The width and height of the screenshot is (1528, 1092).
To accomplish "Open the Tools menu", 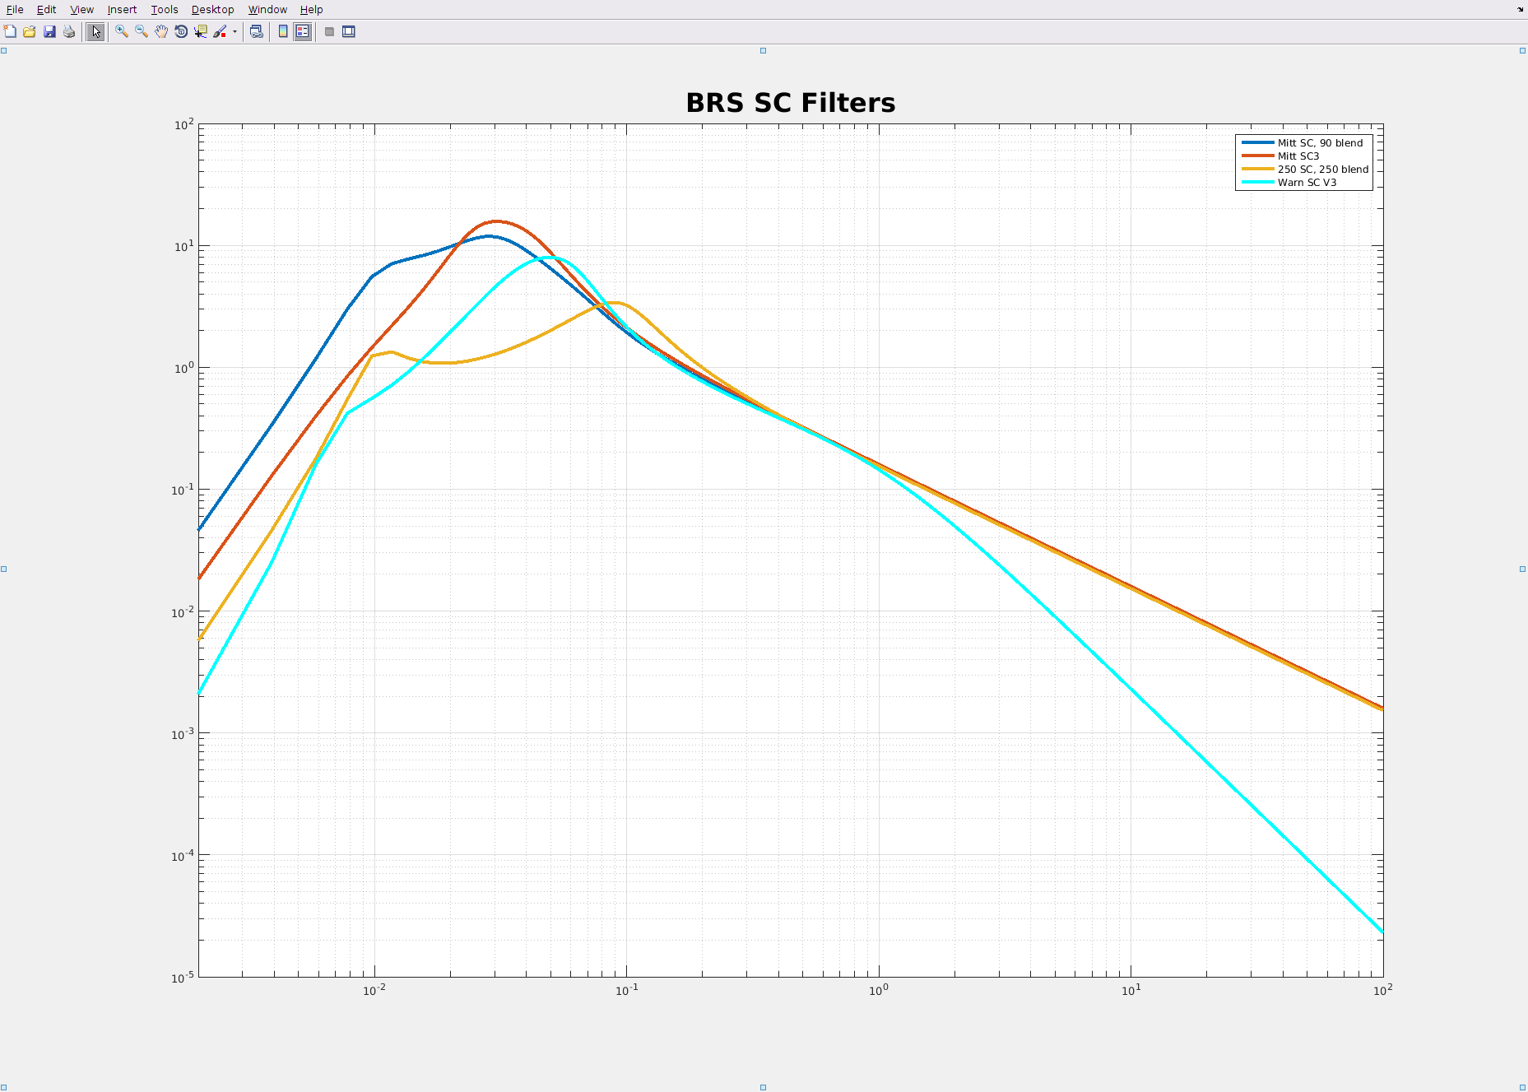I will (165, 9).
